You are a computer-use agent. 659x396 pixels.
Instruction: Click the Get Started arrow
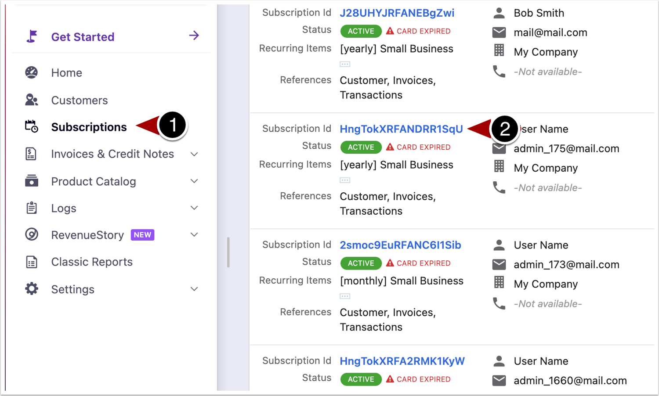pos(194,36)
